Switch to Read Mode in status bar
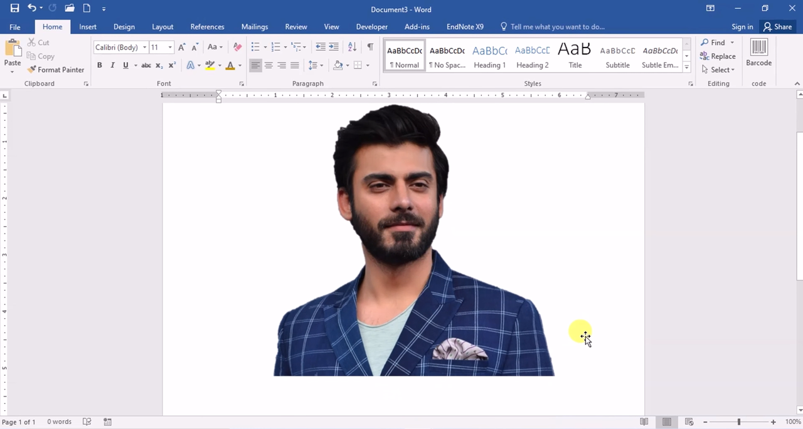Screen dimensions: 803x429 pos(644,422)
